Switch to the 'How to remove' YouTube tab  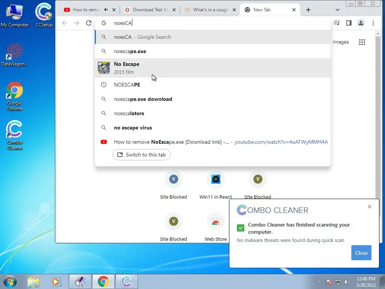(x=86, y=10)
